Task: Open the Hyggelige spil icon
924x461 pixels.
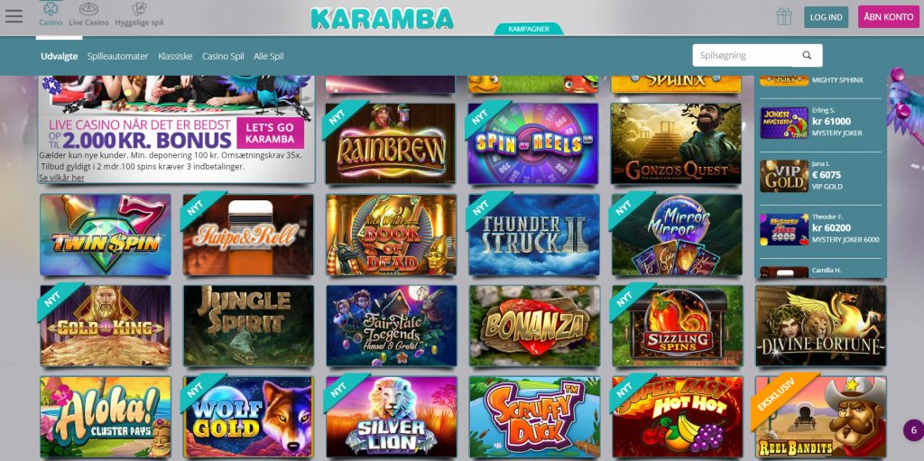Action: click(139, 9)
